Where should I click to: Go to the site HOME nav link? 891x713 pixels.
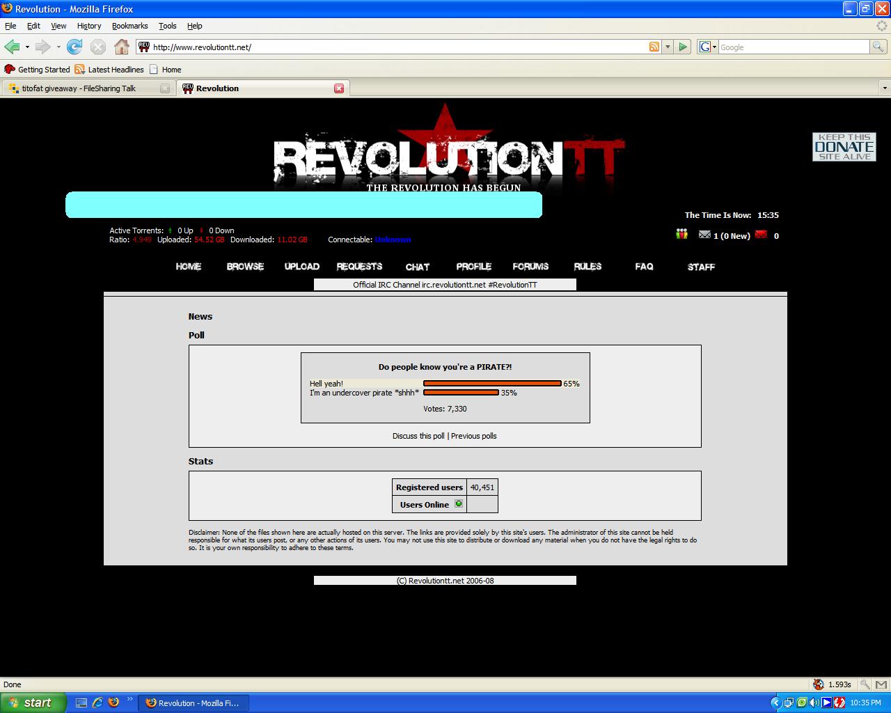point(189,267)
